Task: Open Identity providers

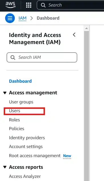Action: pos(27,138)
